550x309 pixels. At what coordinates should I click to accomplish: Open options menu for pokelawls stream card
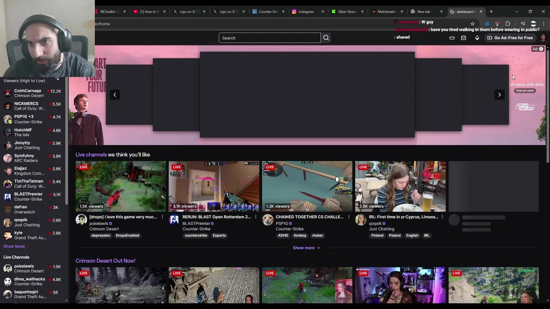(162, 217)
